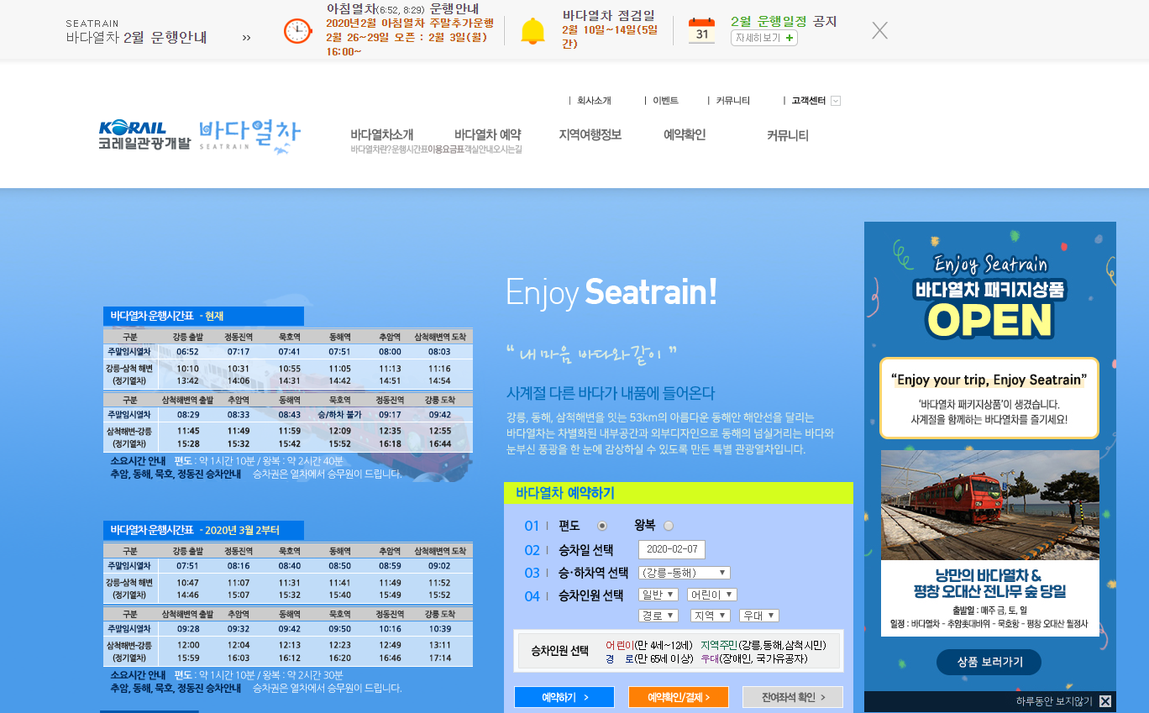
Task: Click the orange 예약확인/결제 button
Action: (679, 697)
